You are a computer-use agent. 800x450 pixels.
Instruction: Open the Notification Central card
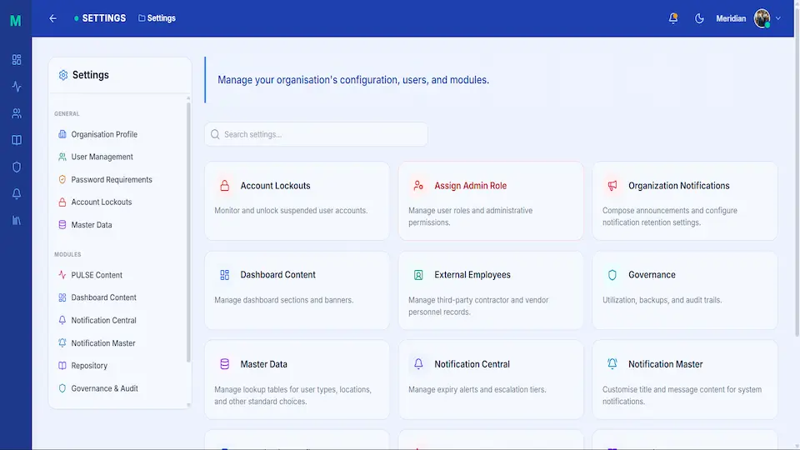coord(491,380)
